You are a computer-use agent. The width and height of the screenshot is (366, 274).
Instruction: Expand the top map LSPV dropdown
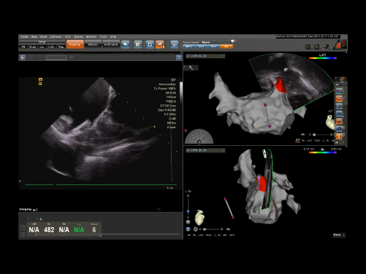tap(206, 56)
